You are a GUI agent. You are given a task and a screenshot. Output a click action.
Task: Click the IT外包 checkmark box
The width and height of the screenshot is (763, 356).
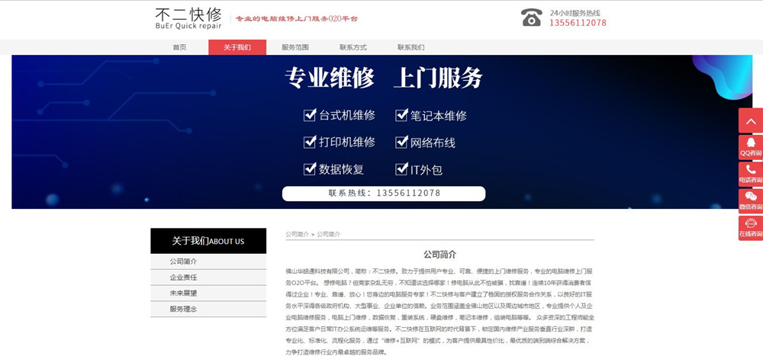pos(401,169)
